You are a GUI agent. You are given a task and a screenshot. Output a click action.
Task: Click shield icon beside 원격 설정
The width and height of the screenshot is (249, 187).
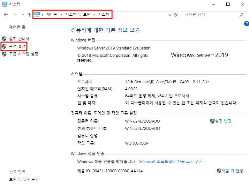tap(4, 46)
